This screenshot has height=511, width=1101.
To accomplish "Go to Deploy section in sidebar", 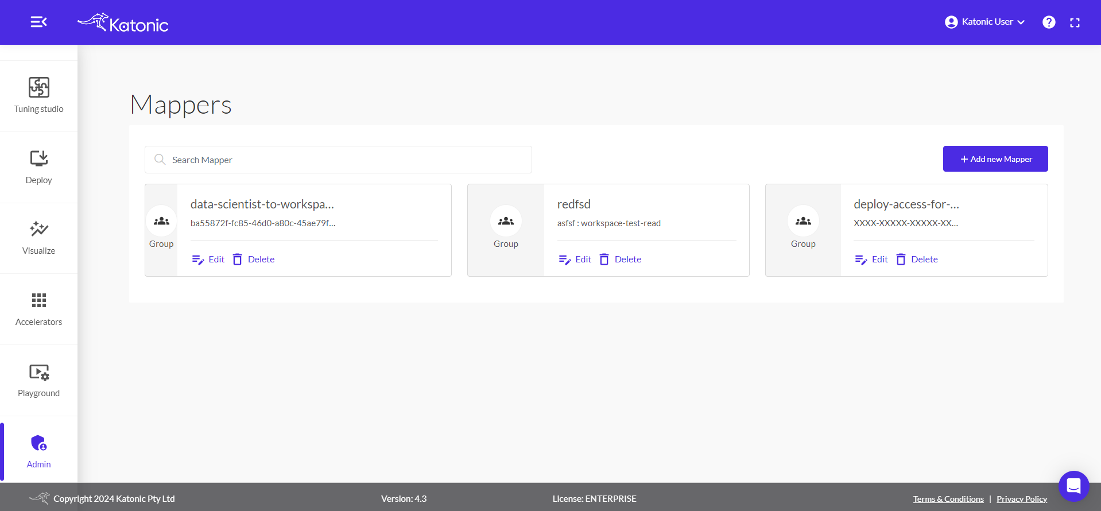I will pos(39,167).
